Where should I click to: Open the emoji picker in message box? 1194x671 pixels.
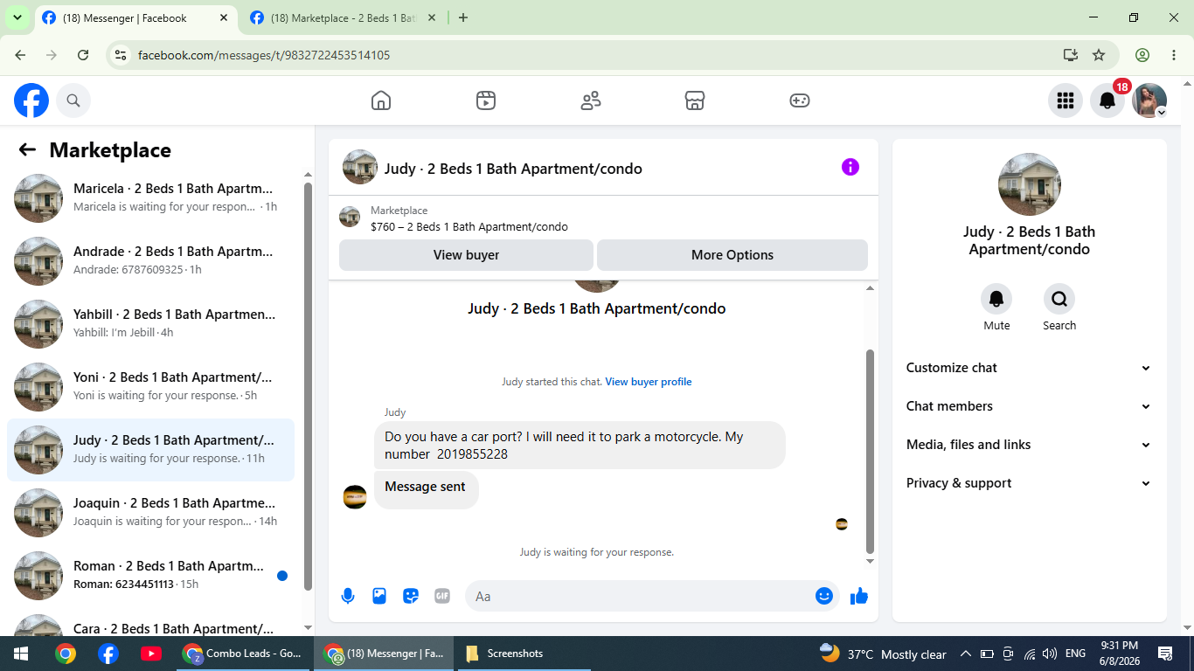823,596
